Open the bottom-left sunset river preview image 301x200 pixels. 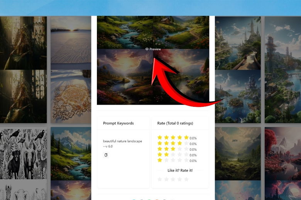(125, 77)
